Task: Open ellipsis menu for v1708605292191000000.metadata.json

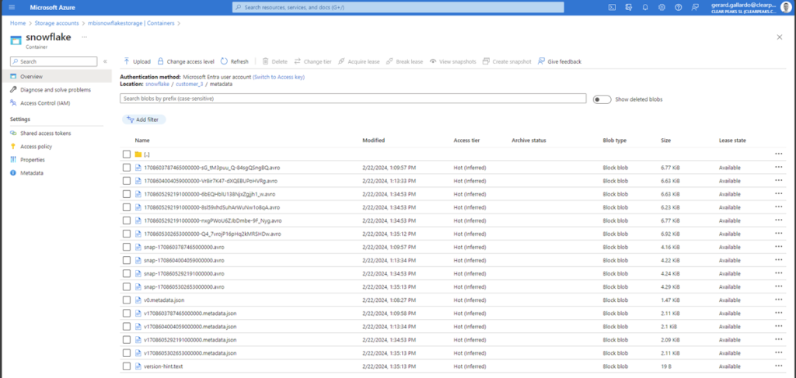Action: pos(779,339)
